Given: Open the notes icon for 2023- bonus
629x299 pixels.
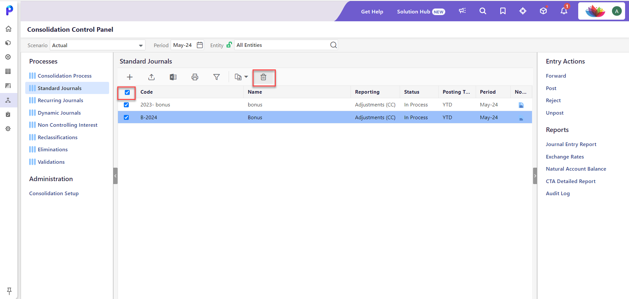Looking at the screenshot, I should 521,105.
